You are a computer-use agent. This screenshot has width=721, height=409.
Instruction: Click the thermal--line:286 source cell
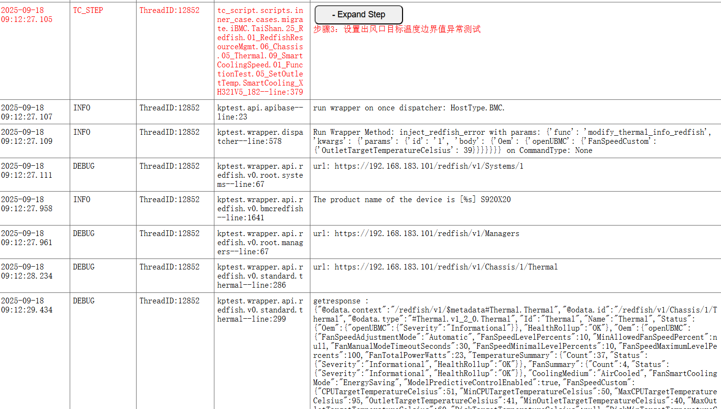pyautogui.click(x=260, y=276)
